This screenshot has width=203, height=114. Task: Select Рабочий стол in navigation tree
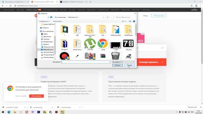click(47, 49)
